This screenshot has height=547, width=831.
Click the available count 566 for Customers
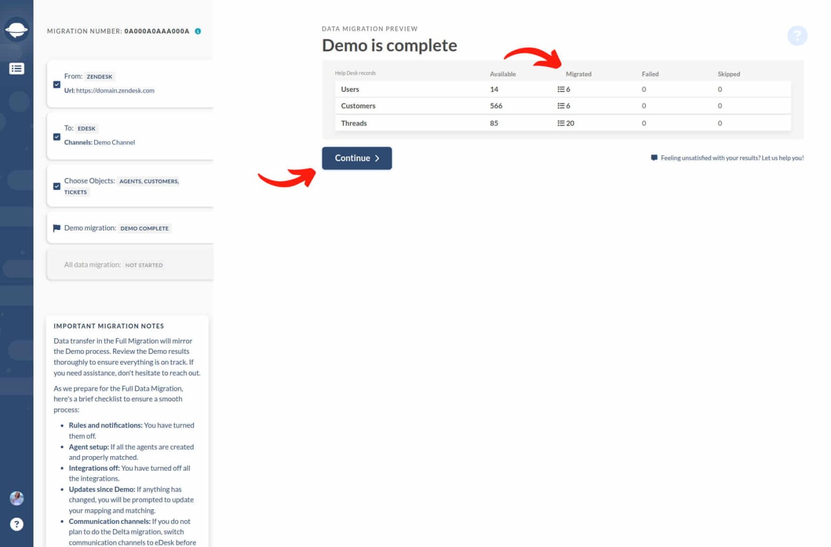pyautogui.click(x=496, y=106)
